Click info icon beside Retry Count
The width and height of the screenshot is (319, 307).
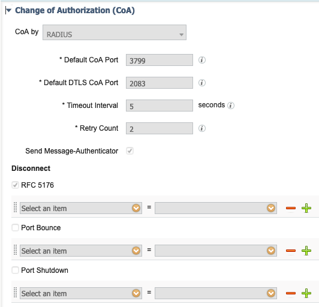point(202,128)
